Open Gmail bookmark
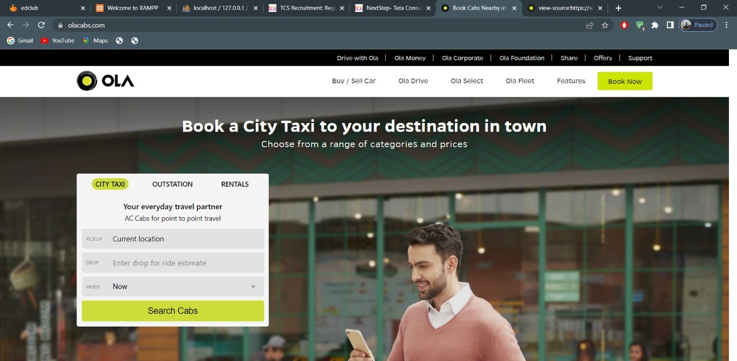737x361 pixels. (20, 41)
